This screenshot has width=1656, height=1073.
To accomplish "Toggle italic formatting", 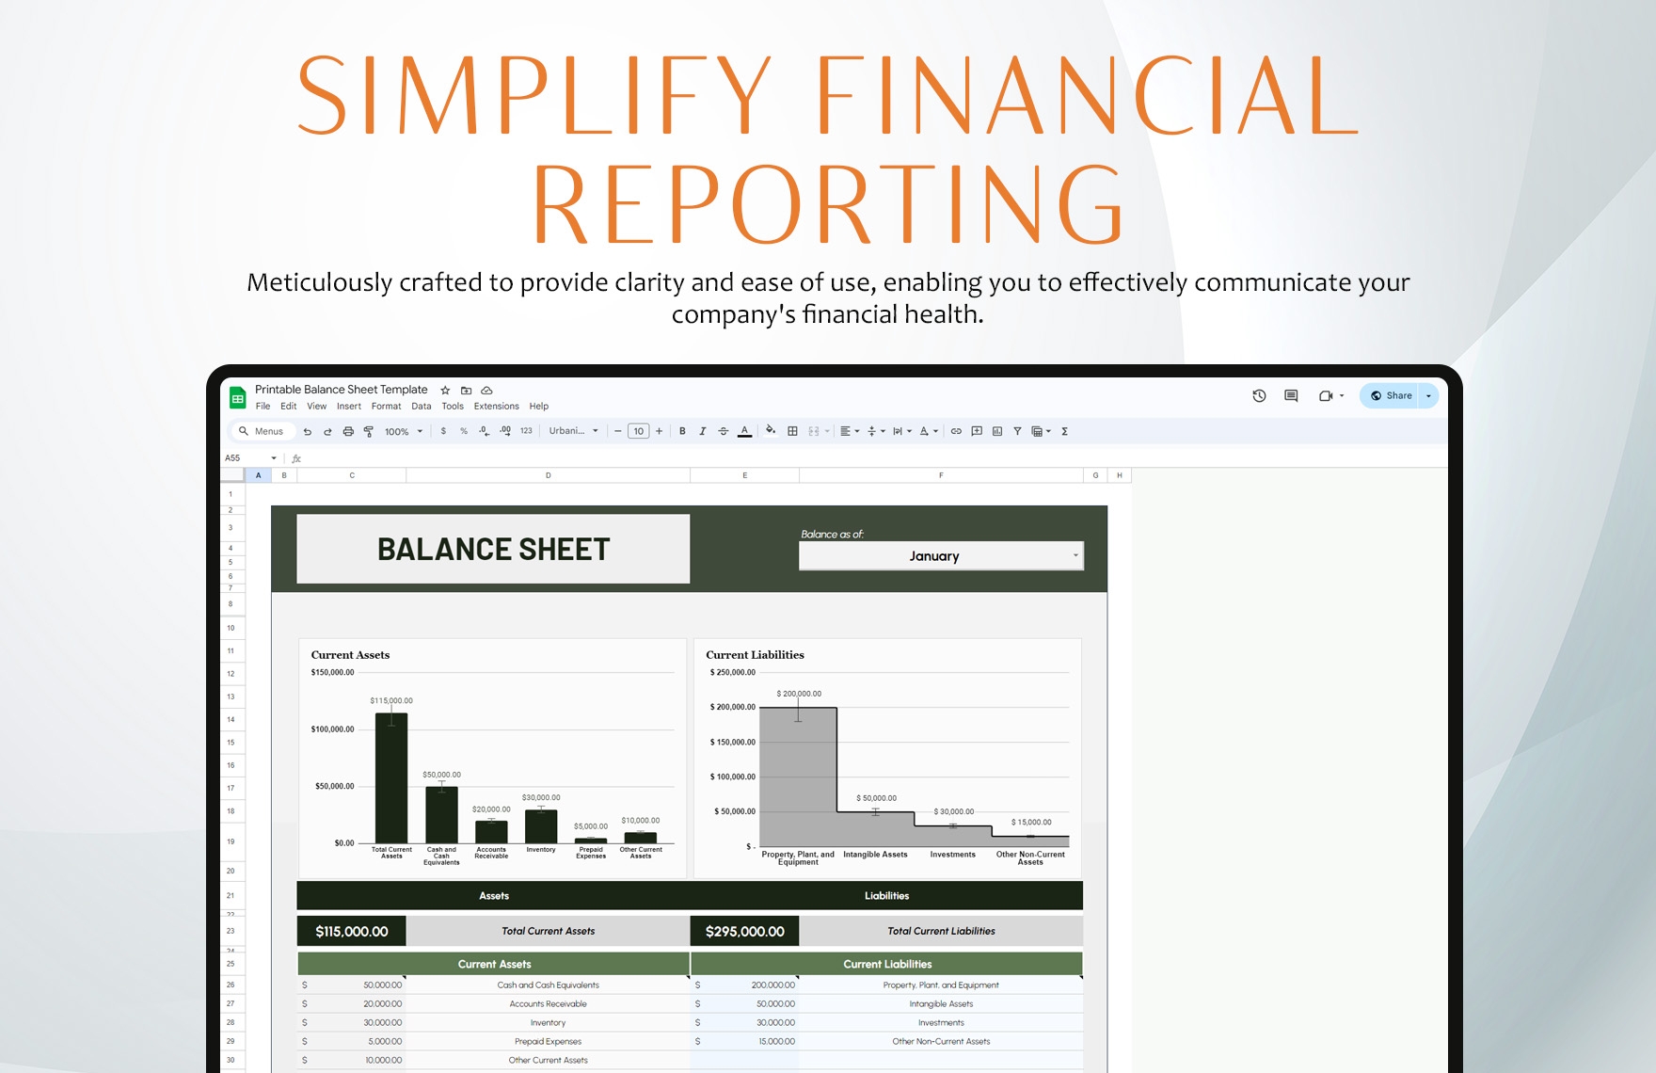I will [703, 431].
